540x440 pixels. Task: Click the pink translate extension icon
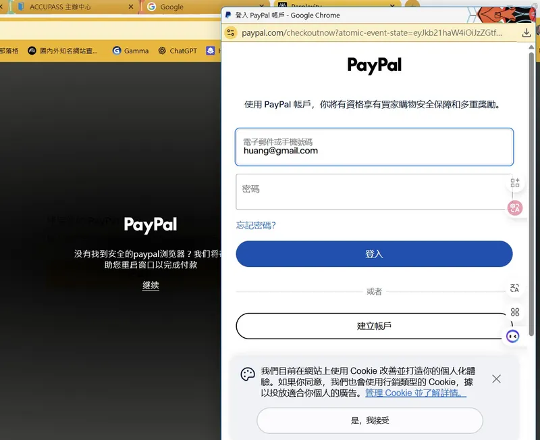(515, 208)
